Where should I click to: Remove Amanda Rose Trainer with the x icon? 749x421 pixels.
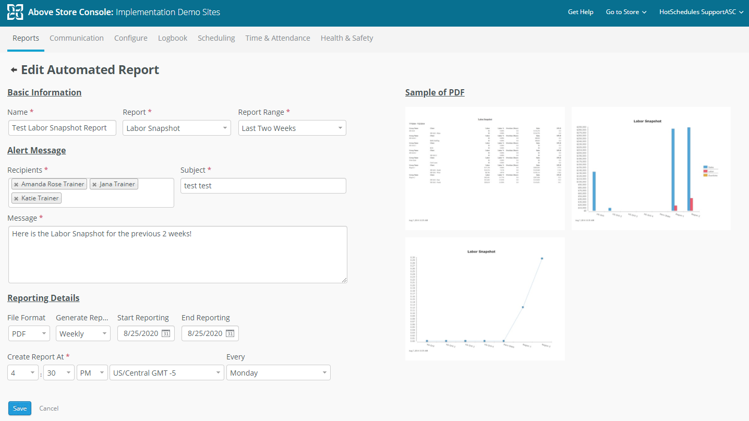[x=16, y=184]
